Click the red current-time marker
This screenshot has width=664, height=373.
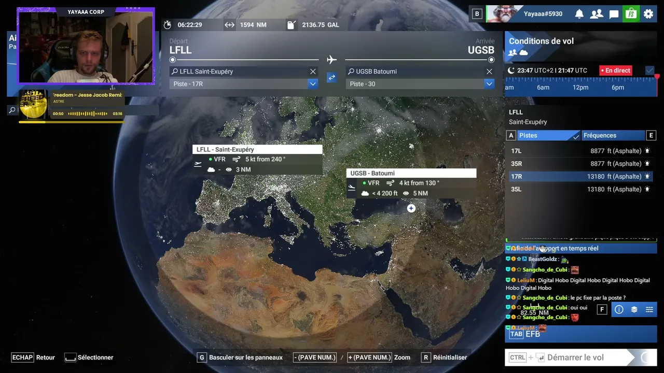point(657,77)
